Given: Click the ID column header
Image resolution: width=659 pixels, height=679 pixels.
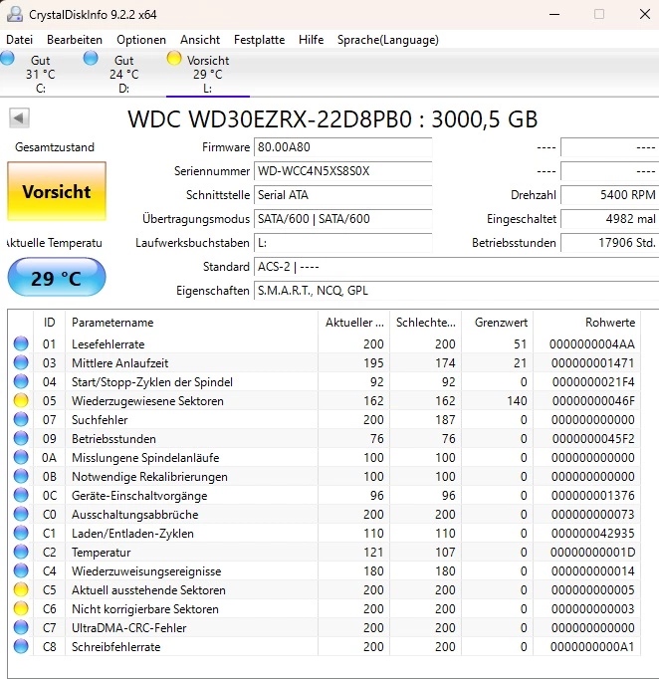Looking at the screenshot, I should point(50,323).
